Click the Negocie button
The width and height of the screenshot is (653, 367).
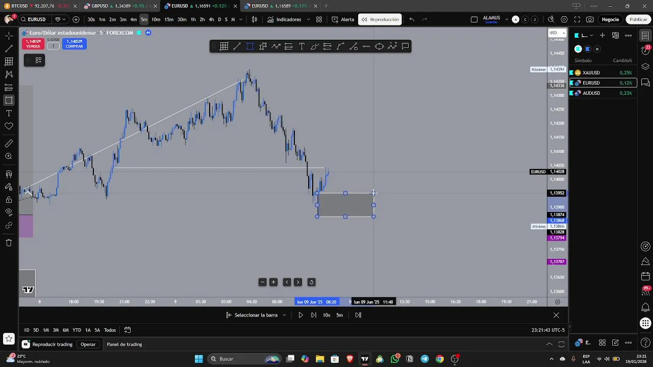[610, 19]
